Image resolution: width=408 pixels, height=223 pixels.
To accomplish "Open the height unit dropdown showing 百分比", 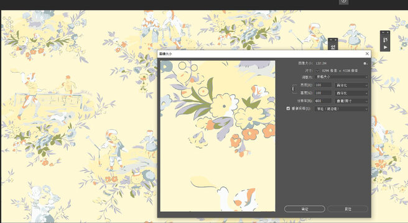I will point(351,93).
